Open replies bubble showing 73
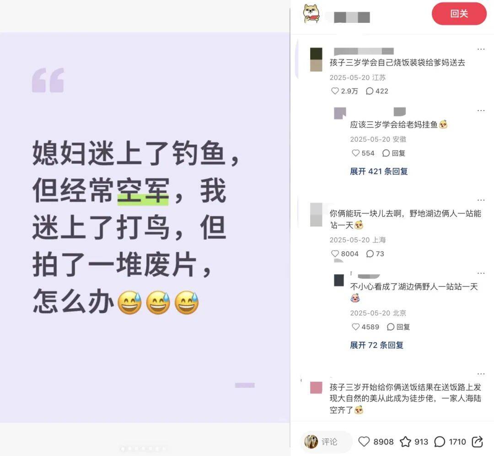 370,254
